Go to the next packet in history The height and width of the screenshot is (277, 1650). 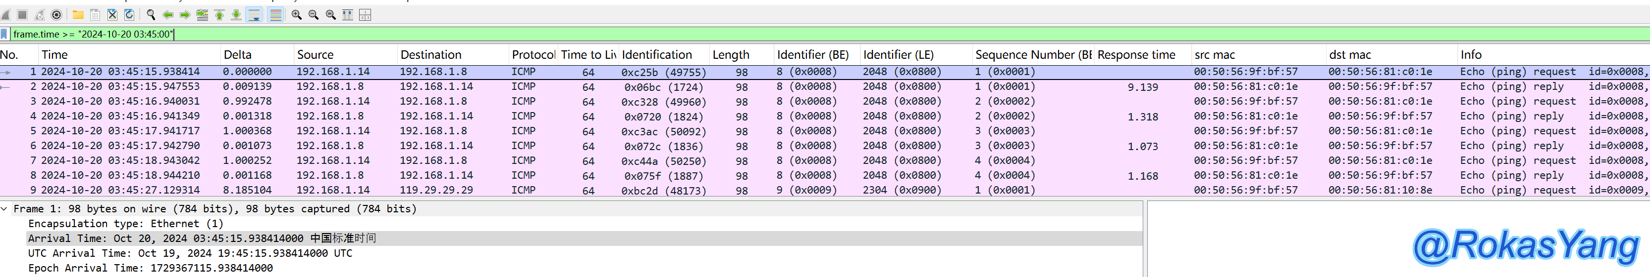[185, 15]
